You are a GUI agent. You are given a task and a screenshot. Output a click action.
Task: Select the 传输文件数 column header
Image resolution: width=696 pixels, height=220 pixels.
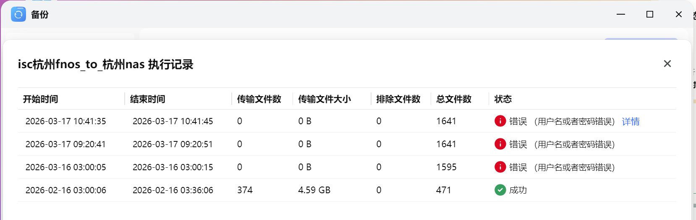[259, 99]
